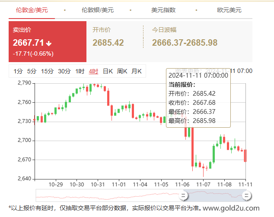This screenshot has height=217, width=274.
Task: Open the 欧元美元 tab
Action: tap(229, 10)
